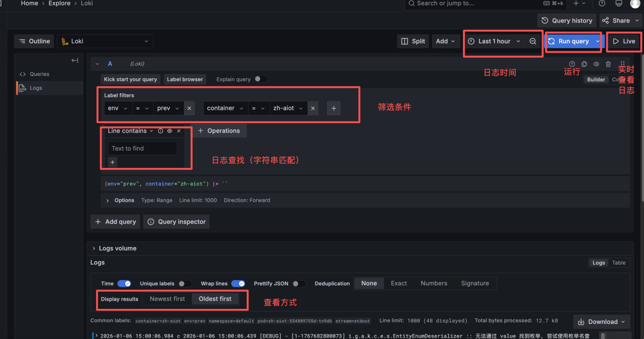The height and width of the screenshot is (339, 644).
Task: Collapse the left outline panel arrow
Action: click(x=74, y=60)
